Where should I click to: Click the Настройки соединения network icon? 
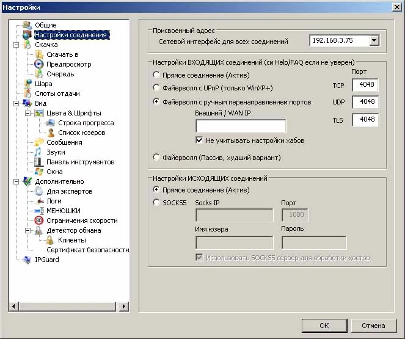(x=27, y=35)
